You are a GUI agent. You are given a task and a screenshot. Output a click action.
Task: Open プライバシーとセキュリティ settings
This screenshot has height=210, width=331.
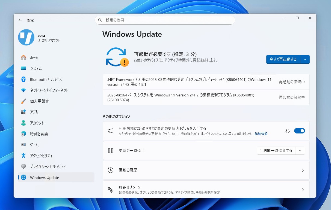point(56,166)
